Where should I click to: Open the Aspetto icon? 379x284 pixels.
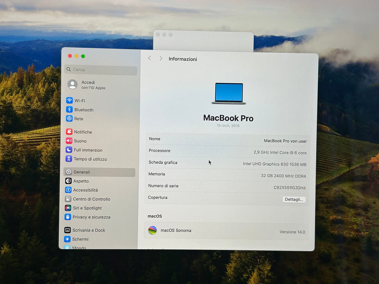click(68, 181)
